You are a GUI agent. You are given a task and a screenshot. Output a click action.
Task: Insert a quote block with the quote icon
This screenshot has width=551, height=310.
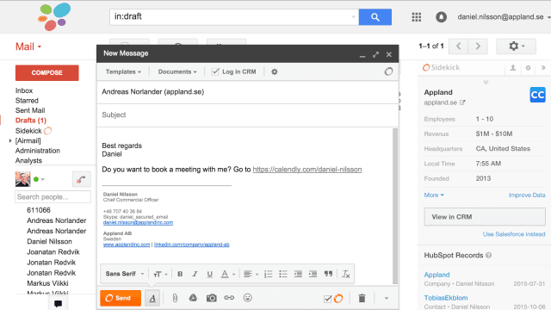coord(328,274)
